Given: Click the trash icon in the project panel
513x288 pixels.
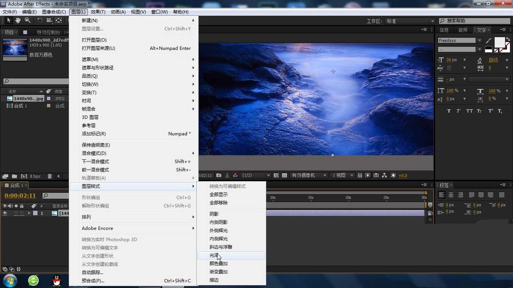Looking at the screenshot, I should pos(50,176).
